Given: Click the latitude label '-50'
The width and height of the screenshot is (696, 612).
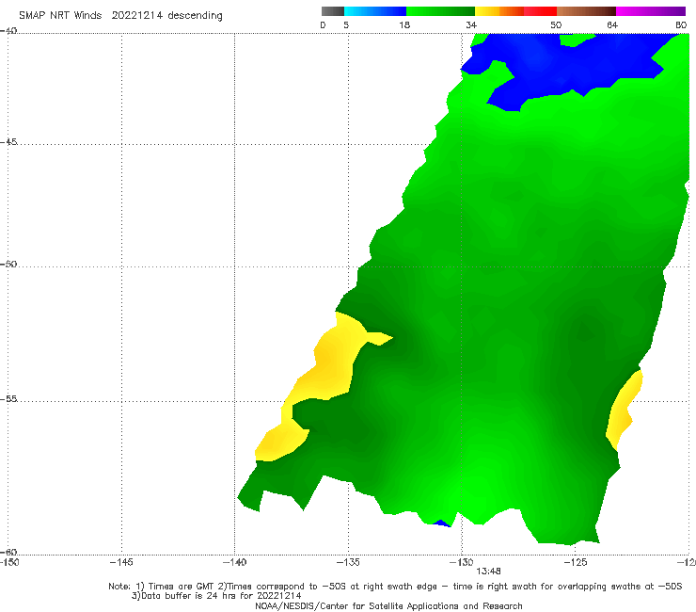Looking at the screenshot, I should (x=8, y=264).
